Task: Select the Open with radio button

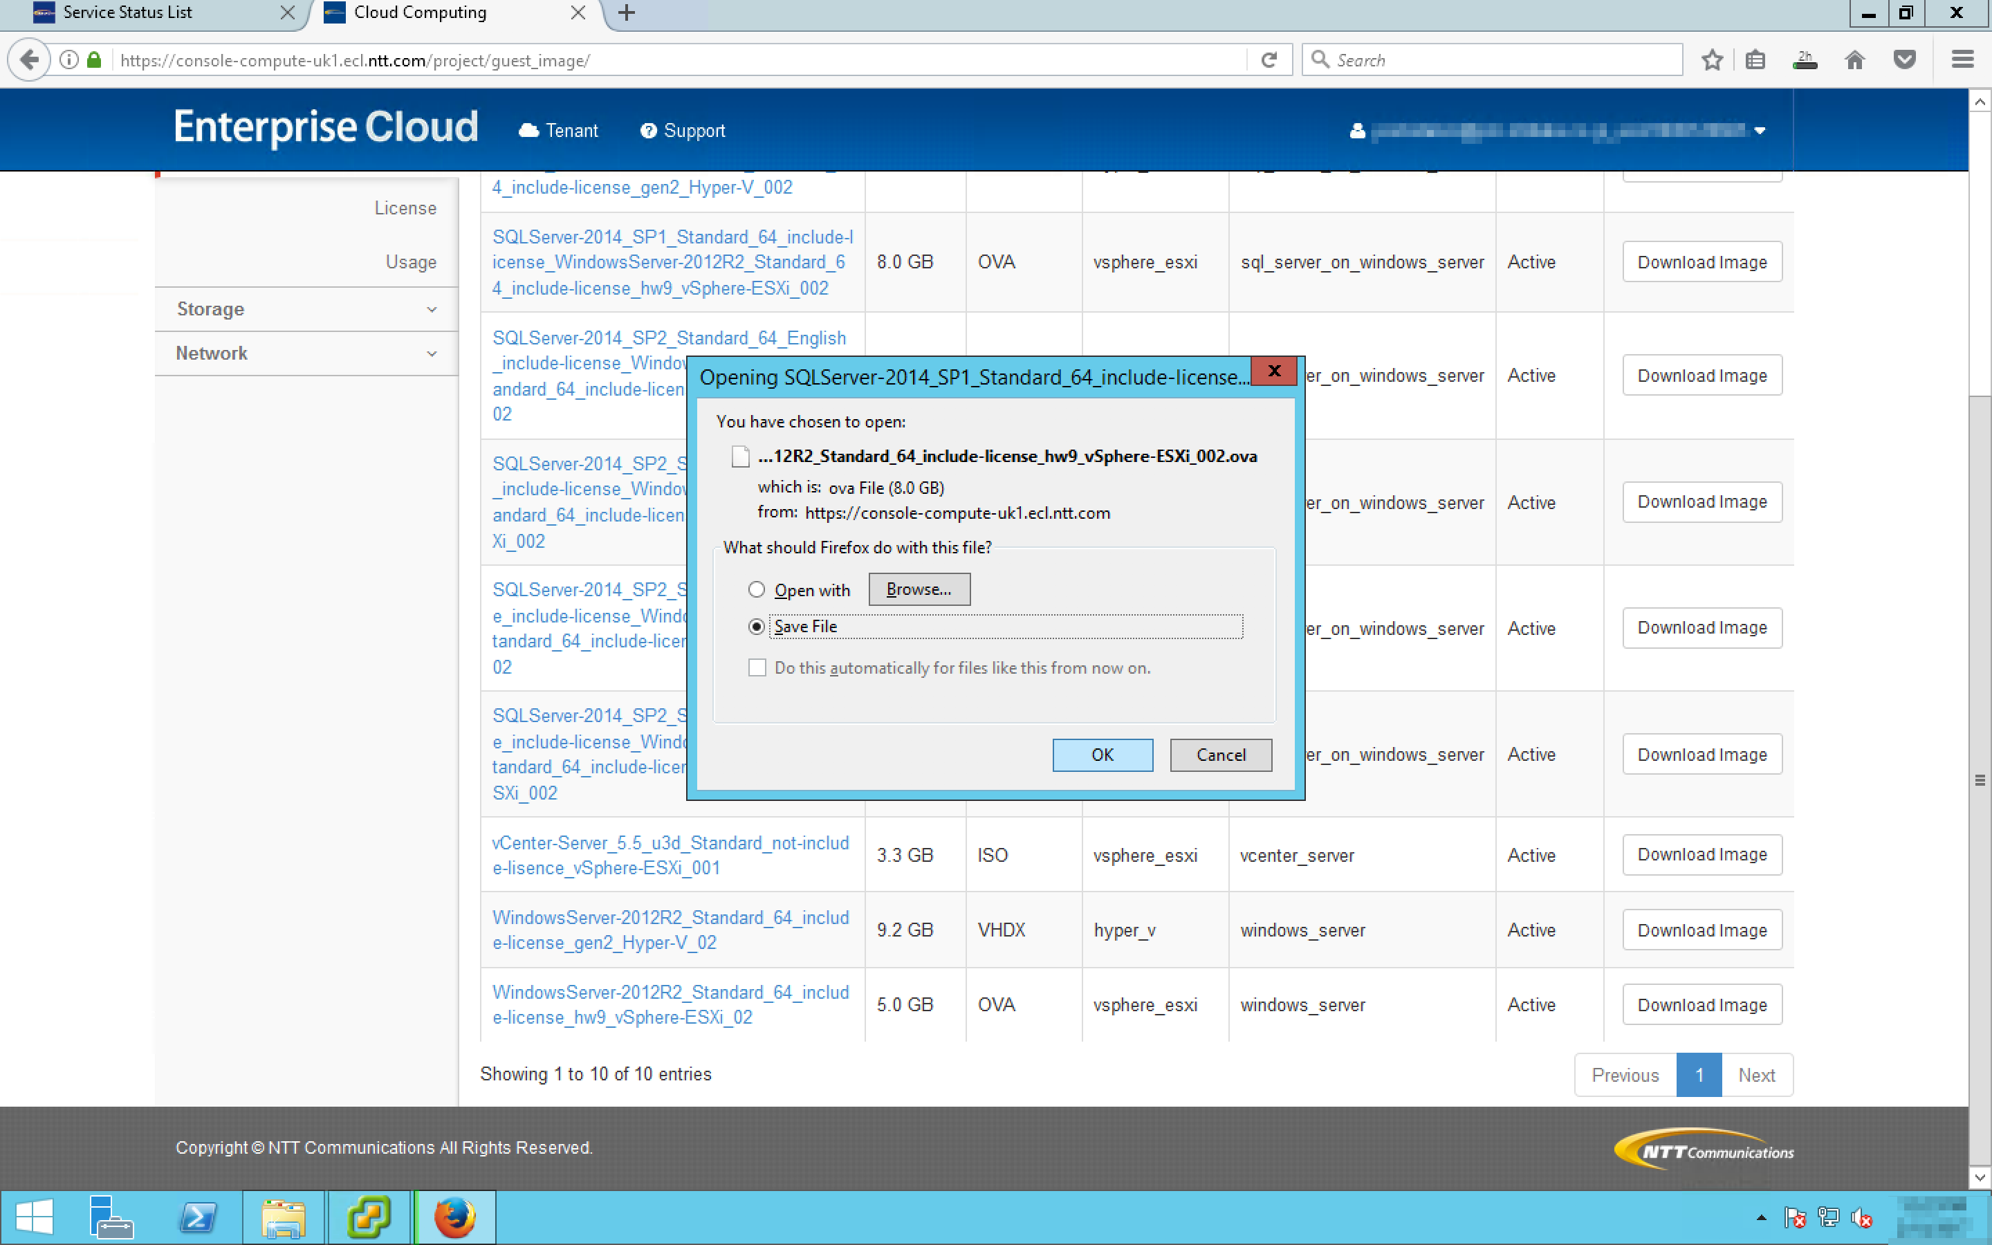Action: point(757,589)
